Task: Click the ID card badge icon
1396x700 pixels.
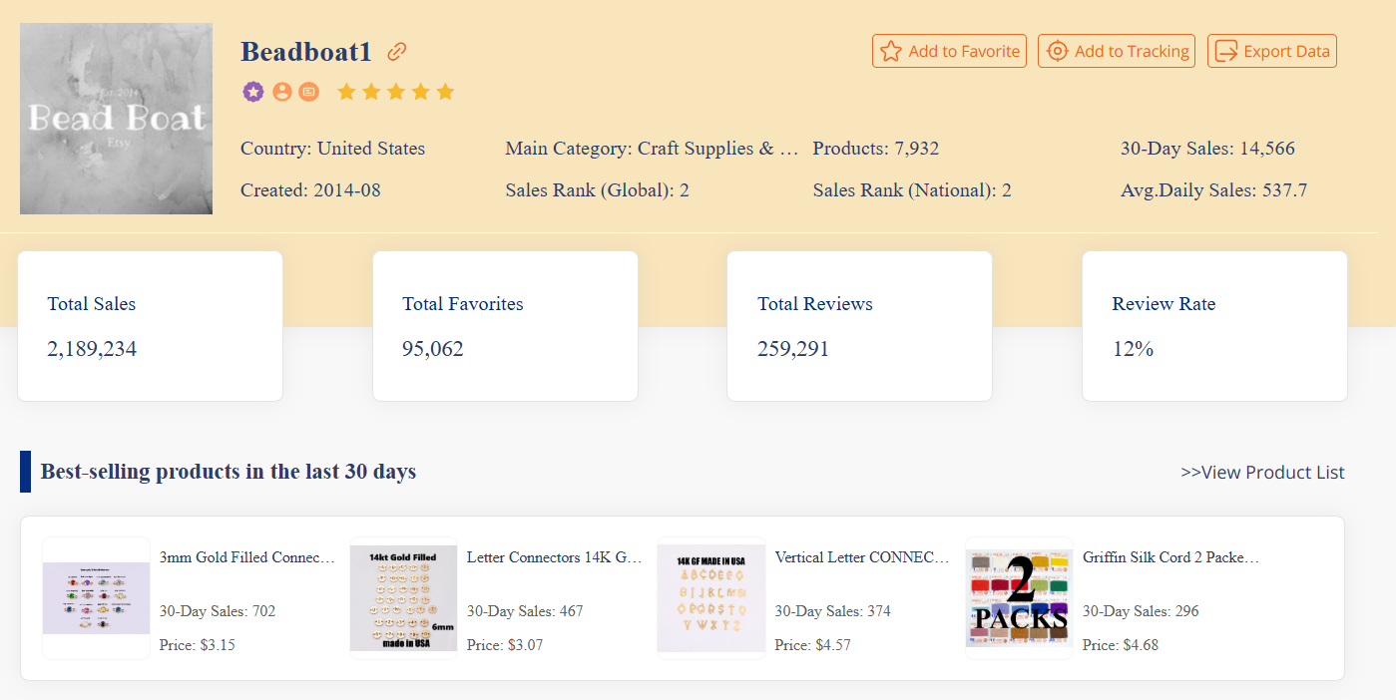Action: point(307,91)
